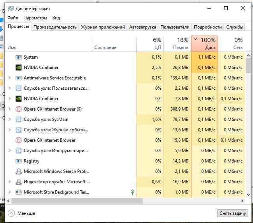Click the horizontal scrollbar thumb

(x=77, y=201)
